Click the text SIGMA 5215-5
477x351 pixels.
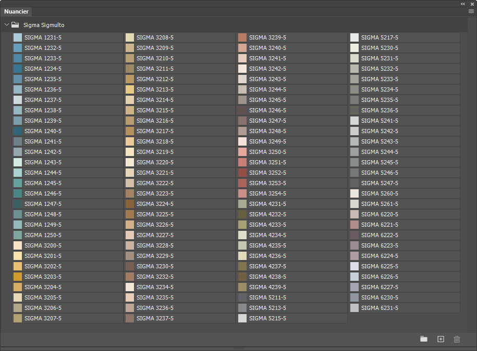coord(267,318)
